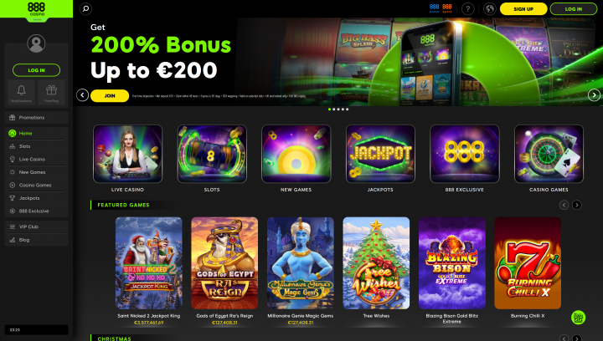
Task: Click the help question mark icon
Action: coord(467,8)
